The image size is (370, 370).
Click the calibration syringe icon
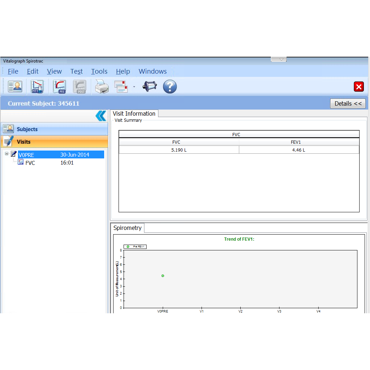[149, 87]
